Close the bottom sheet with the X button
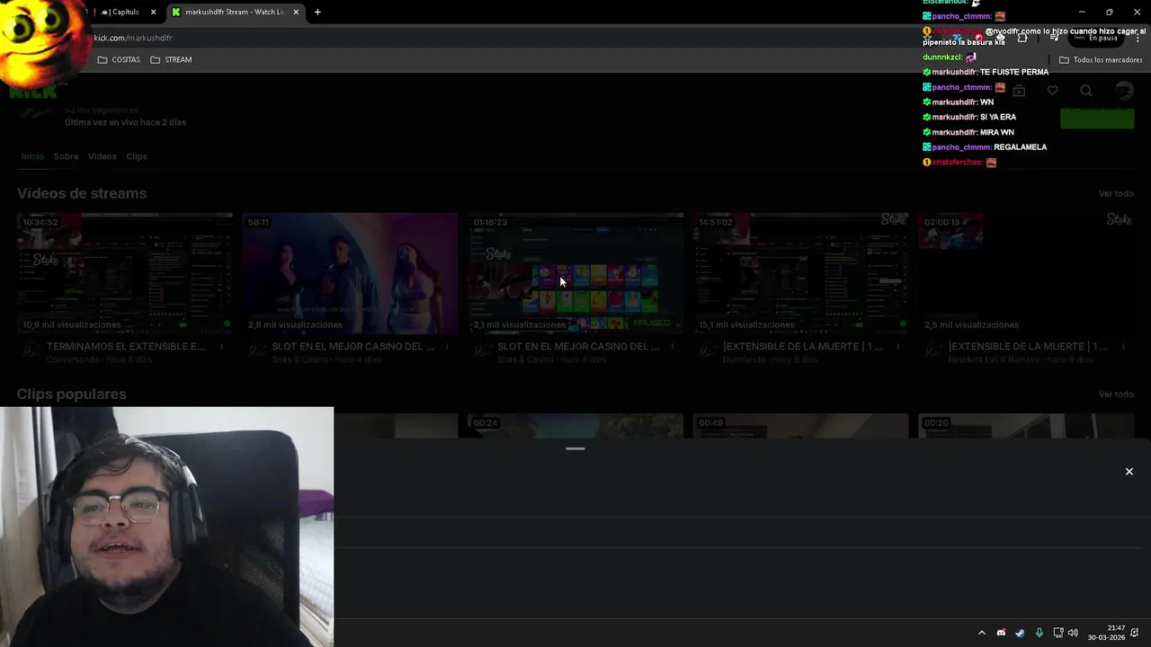Screen dimensions: 1151x647 [x=1129, y=472]
